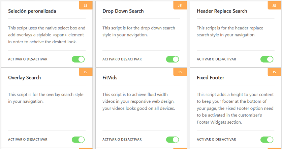Turn off the Drop Down Search toggle
The height and width of the screenshot is (149, 282).
[173, 59]
